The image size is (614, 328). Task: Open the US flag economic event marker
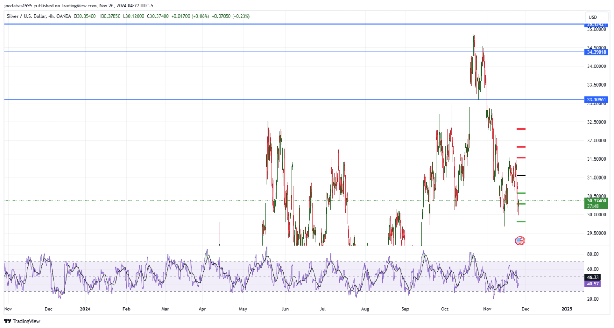pyautogui.click(x=519, y=240)
